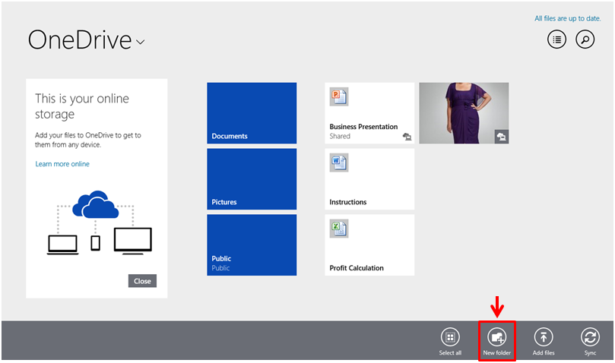The width and height of the screenshot is (615, 363).
Task: Click the Excel icon on Profit Calculation
Action: click(x=339, y=229)
